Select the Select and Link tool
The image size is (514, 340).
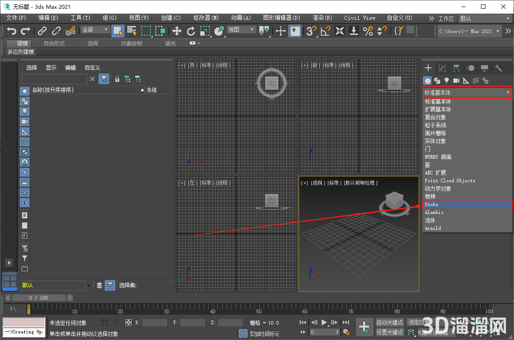[42, 31]
